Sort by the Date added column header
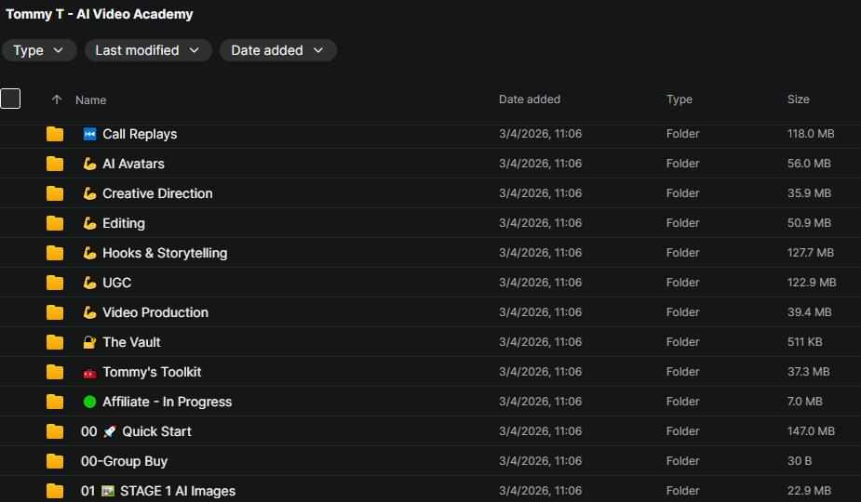 [530, 99]
